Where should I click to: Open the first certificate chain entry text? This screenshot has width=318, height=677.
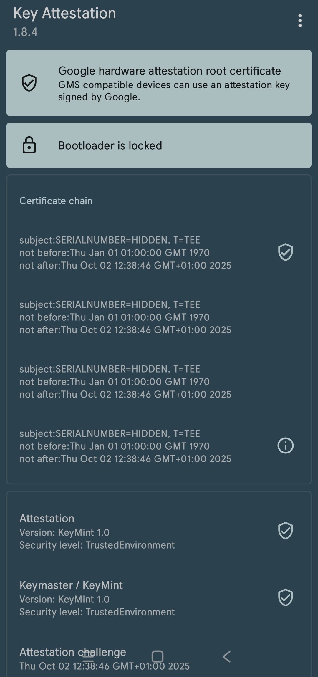click(125, 253)
